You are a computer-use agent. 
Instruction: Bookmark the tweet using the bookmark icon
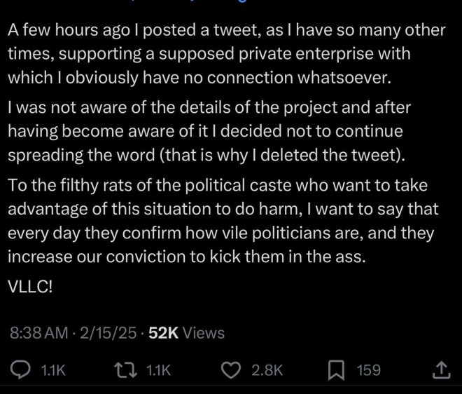click(x=336, y=370)
